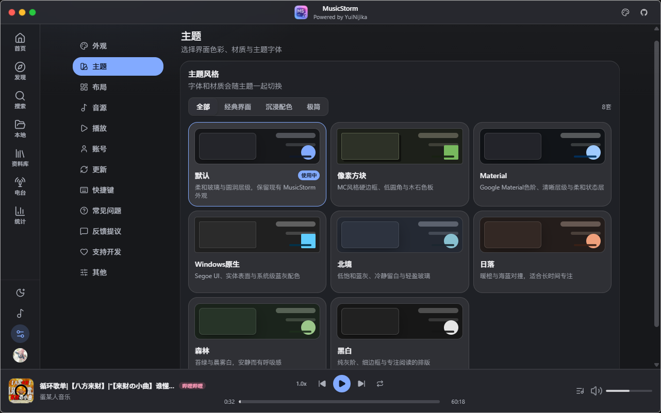This screenshot has height=413, width=661.
Task: Open the Discover compass icon in sidebar
Action: pyautogui.click(x=20, y=67)
